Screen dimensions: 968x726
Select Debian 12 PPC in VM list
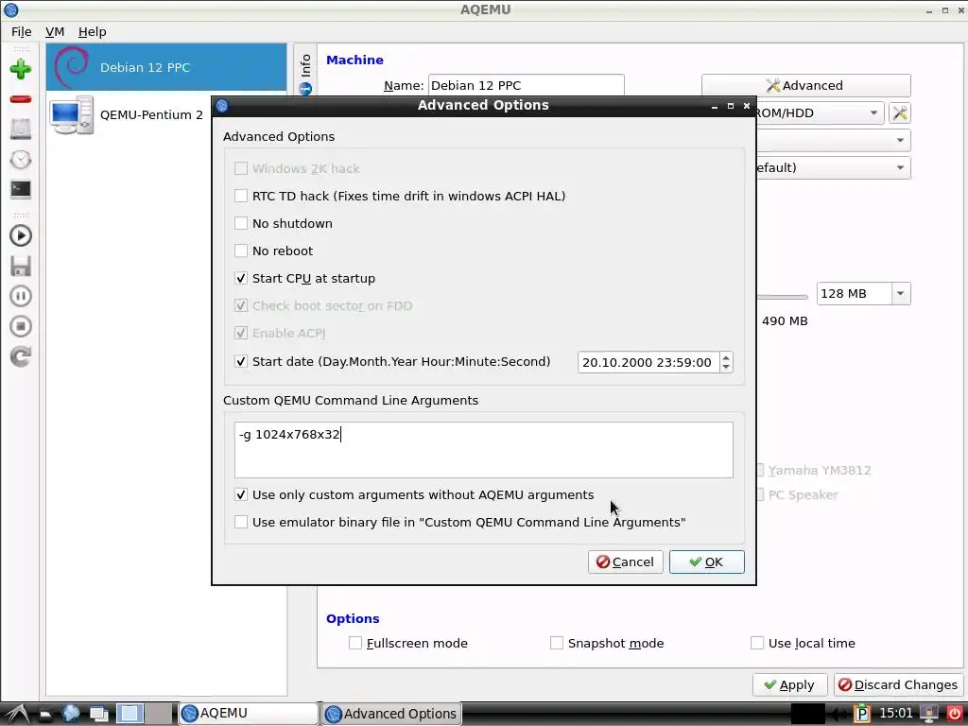tap(166, 67)
